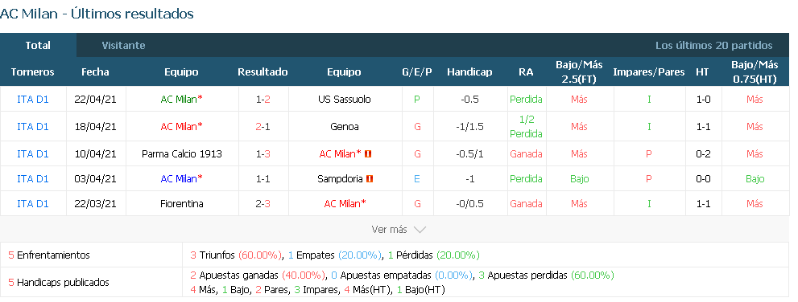
Task: Open ITA D1 link for 22/04/21 match
Action: pyautogui.click(x=32, y=99)
